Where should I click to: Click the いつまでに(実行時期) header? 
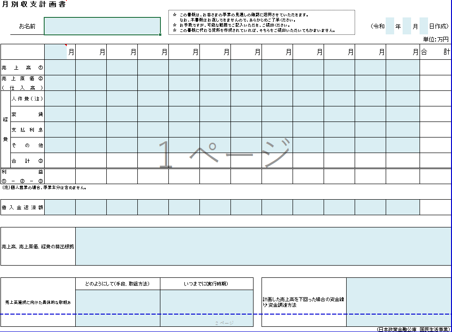(206, 284)
